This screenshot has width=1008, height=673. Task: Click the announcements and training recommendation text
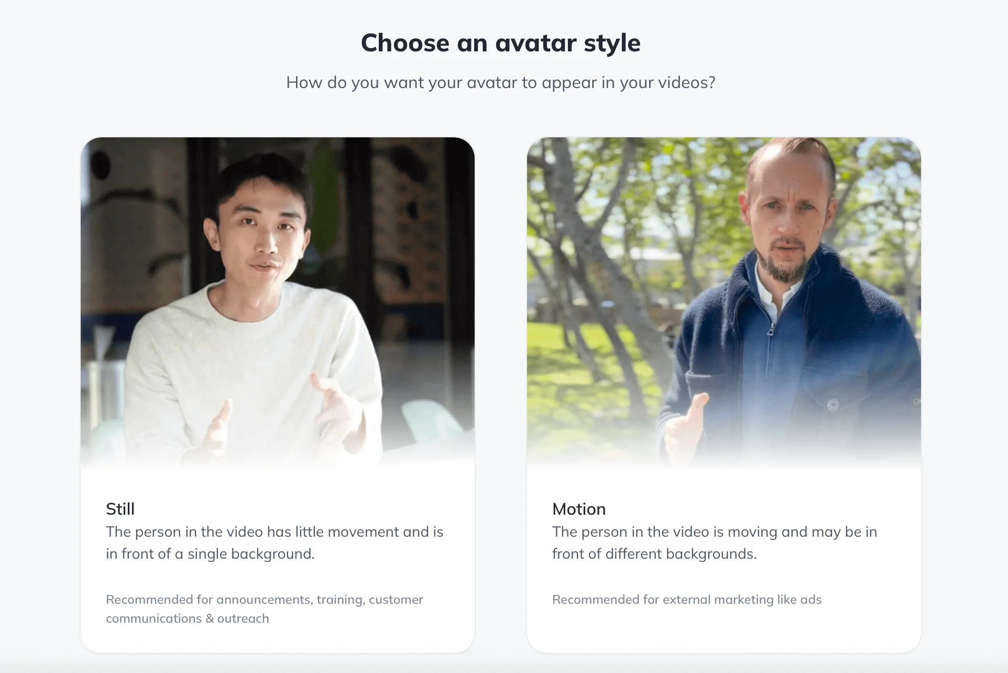pos(265,609)
